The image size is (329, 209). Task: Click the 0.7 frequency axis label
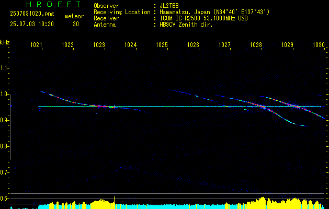point(4,172)
